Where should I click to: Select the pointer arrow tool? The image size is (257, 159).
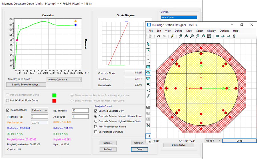pyautogui.click(x=148, y=44)
